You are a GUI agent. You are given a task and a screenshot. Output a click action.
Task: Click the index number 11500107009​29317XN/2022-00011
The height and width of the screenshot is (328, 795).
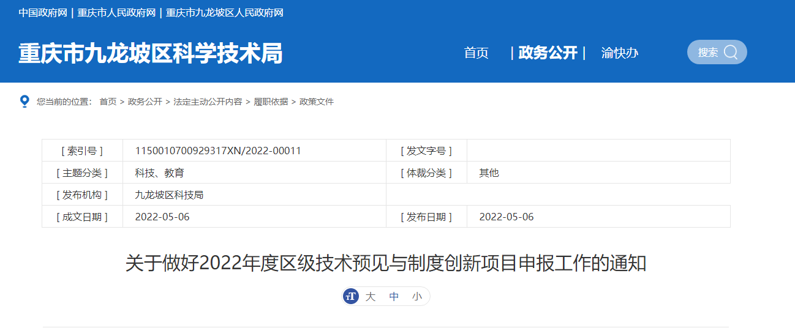[218, 151]
